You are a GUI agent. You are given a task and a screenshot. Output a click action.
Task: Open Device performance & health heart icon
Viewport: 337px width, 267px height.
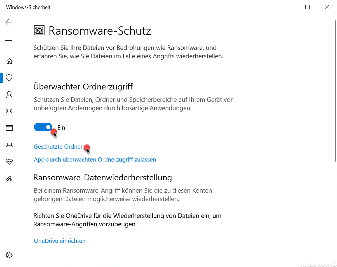tap(9, 162)
